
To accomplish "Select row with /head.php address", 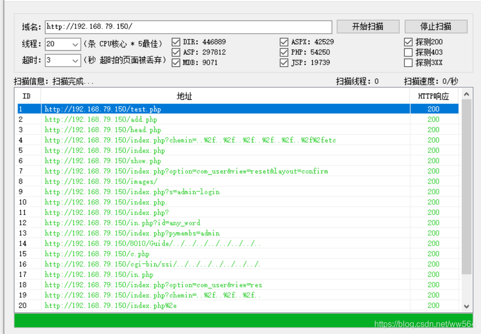I will (238, 130).
